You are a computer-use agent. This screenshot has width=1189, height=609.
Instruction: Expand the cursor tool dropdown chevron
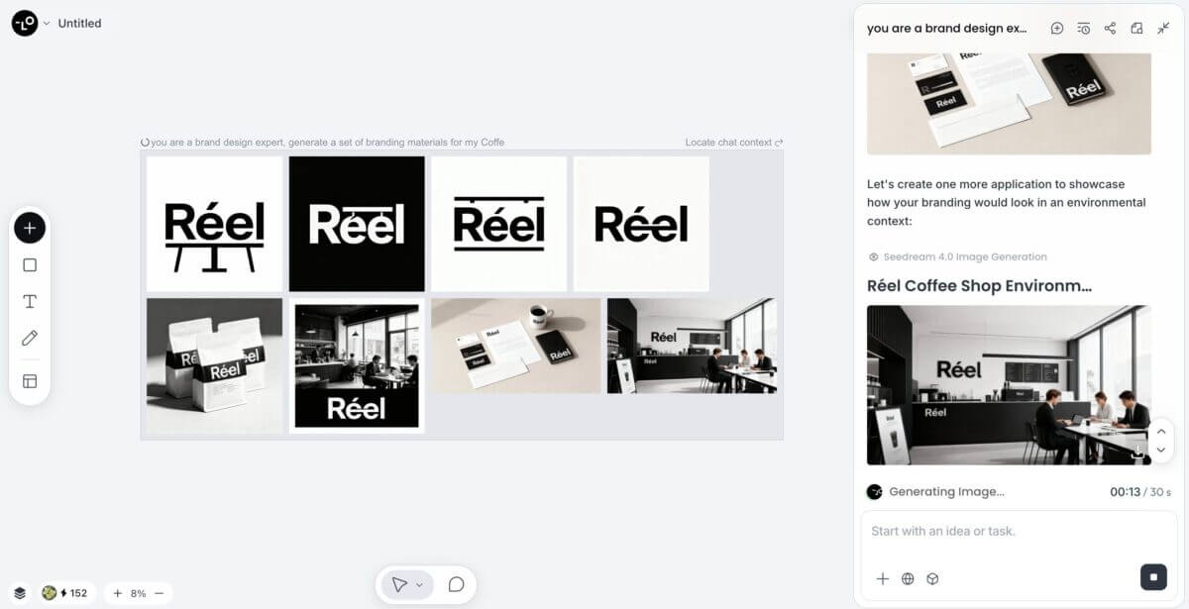coord(419,585)
